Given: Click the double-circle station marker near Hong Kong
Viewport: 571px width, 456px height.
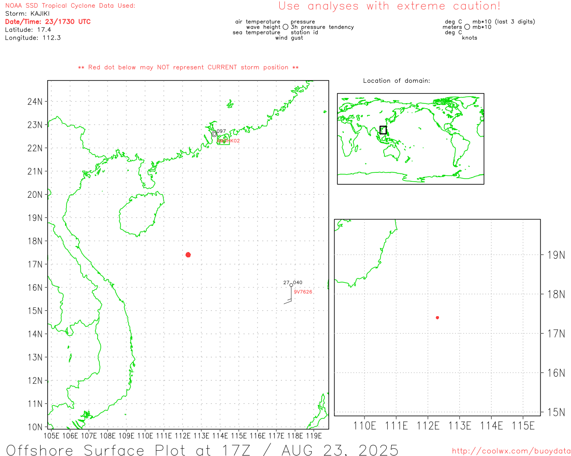Looking at the screenshot, I should point(215,134).
